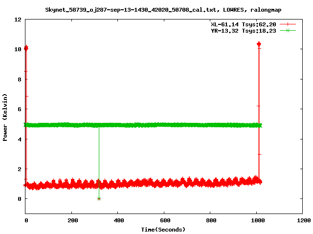Select the legend entry YR-13.32 Tsys:18.23
The height and width of the screenshot is (234, 313).
coord(244,31)
